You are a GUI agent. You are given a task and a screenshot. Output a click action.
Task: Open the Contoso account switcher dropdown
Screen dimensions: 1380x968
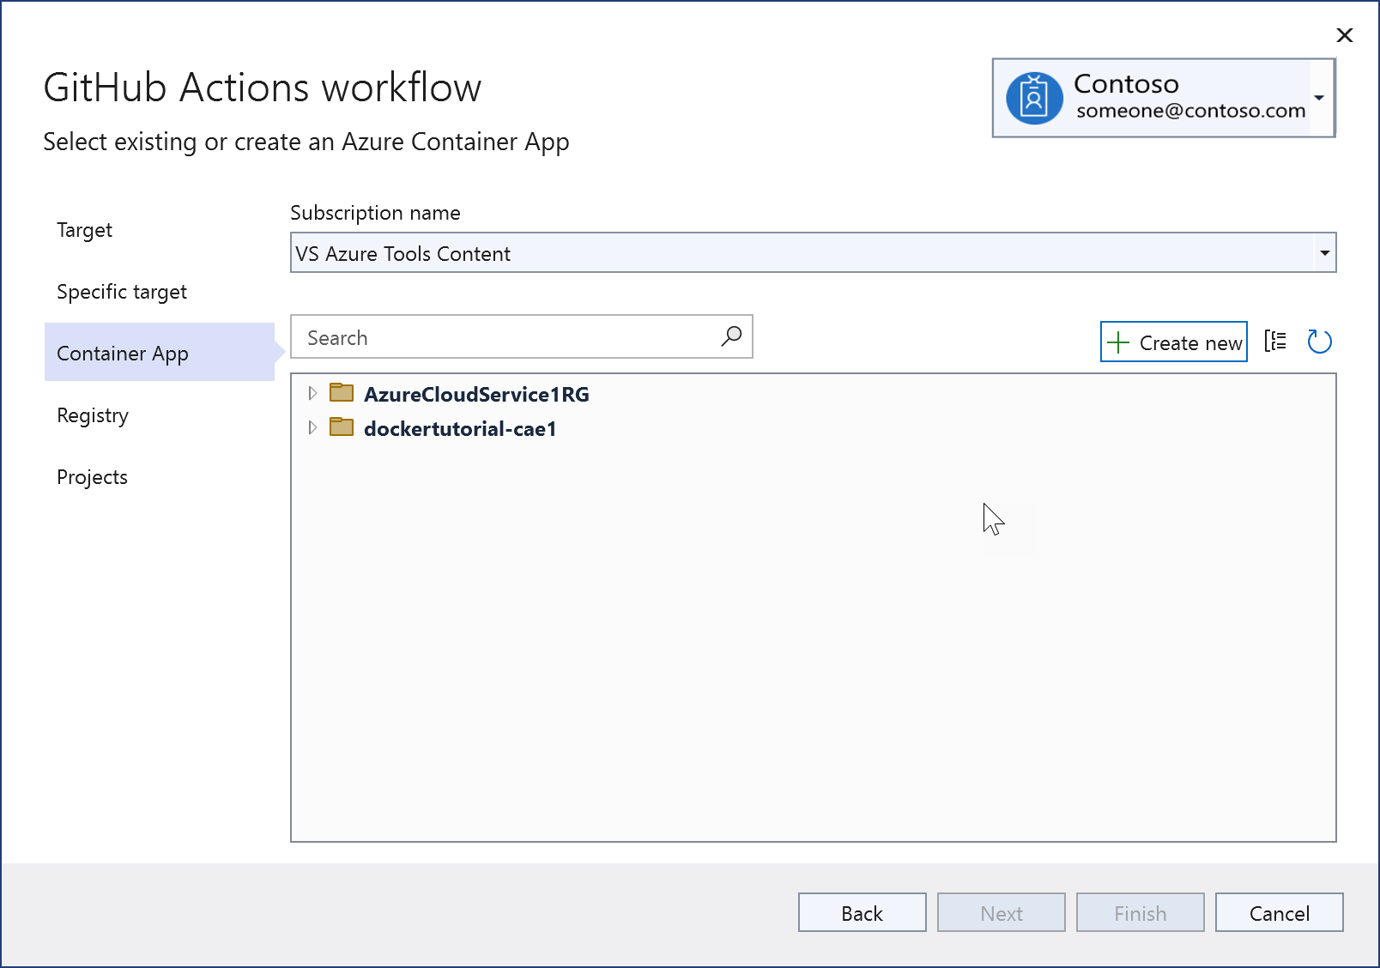pos(1319,98)
